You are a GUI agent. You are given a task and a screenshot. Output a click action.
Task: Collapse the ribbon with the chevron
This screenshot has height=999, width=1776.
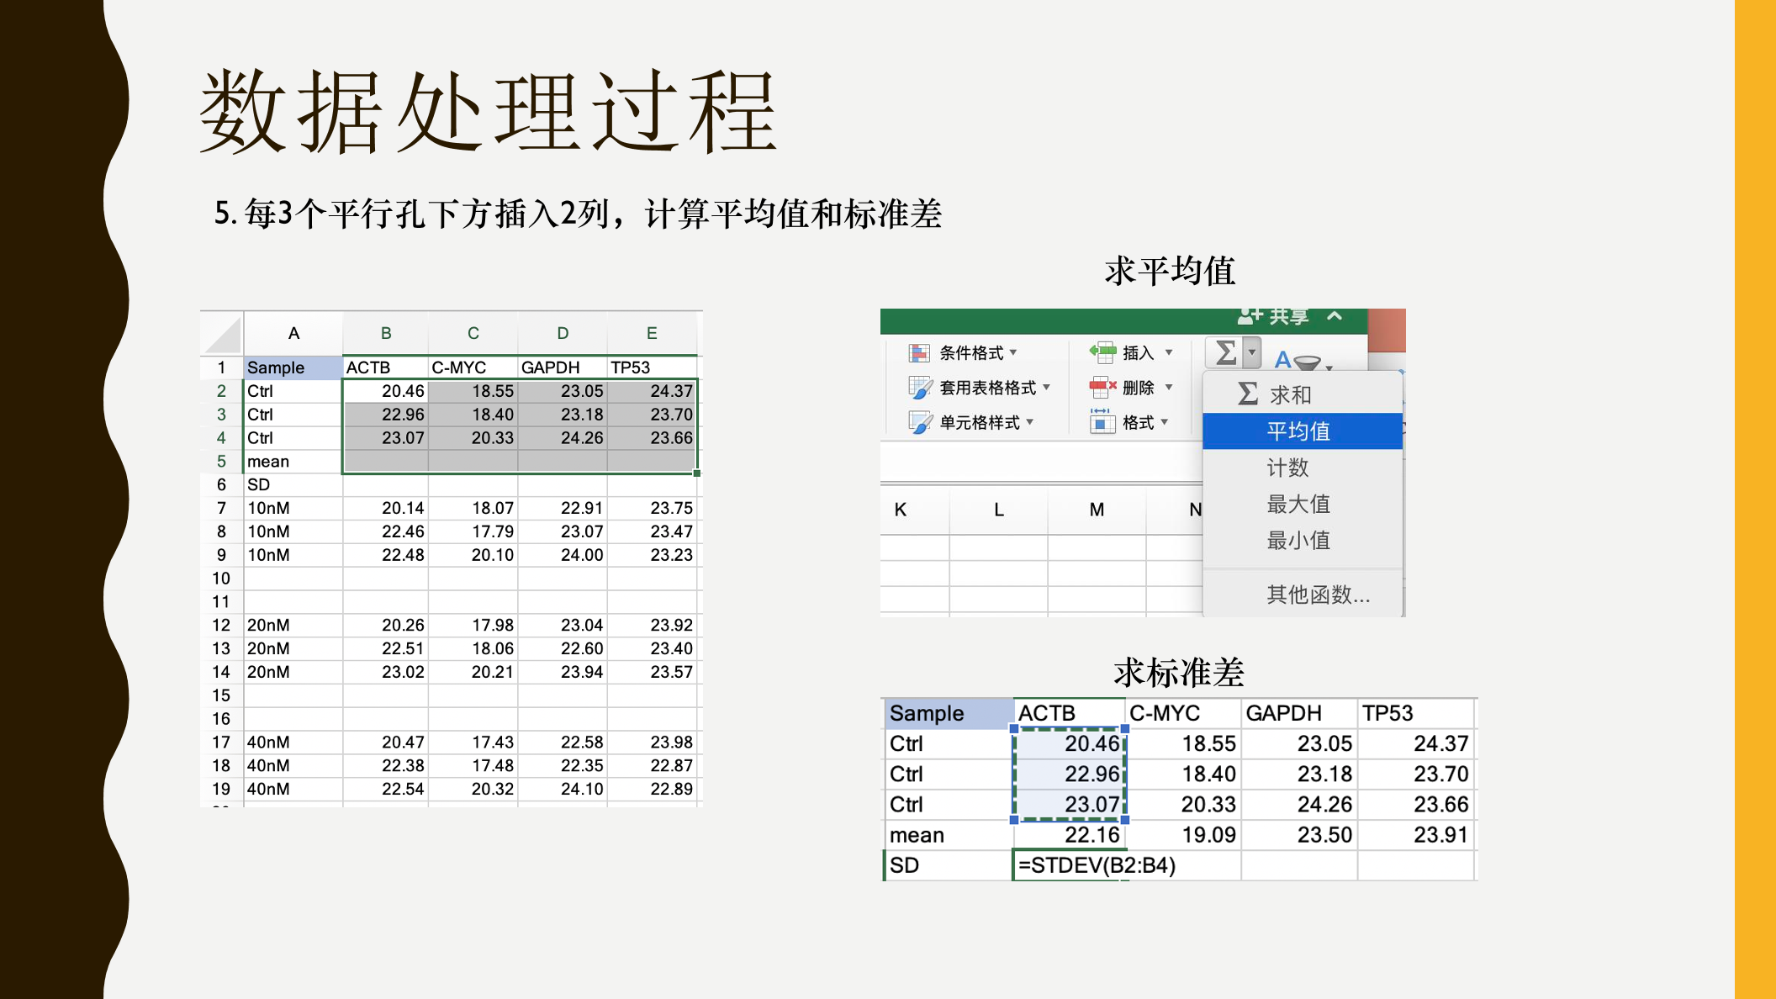coord(1335,317)
